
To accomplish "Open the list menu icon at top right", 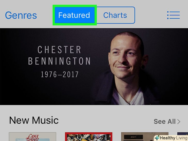I will 173,15.
